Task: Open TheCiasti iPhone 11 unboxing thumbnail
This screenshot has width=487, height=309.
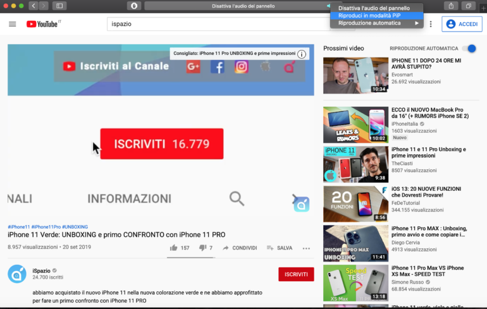Action: coord(355,164)
